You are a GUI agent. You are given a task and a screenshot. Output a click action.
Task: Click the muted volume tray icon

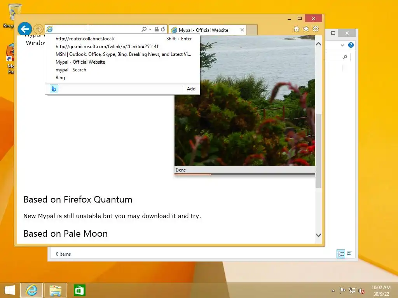361,291
